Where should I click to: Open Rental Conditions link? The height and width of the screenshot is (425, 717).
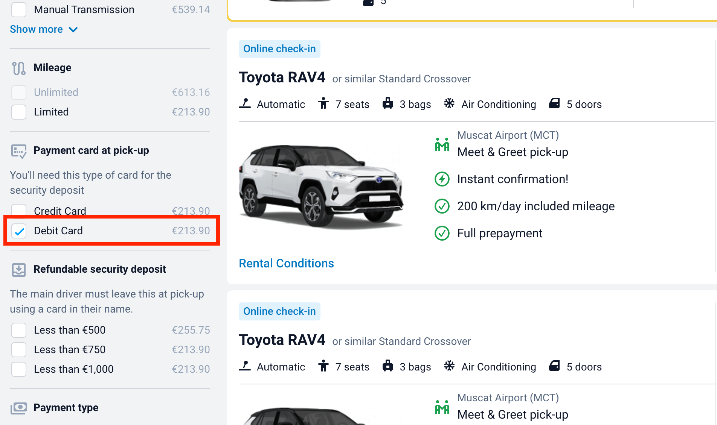[x=286, y=263]
